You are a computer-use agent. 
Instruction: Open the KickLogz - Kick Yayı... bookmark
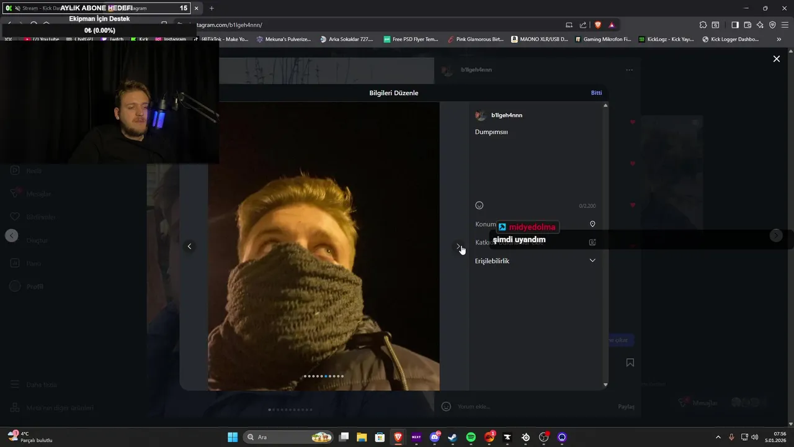[666, 39]
